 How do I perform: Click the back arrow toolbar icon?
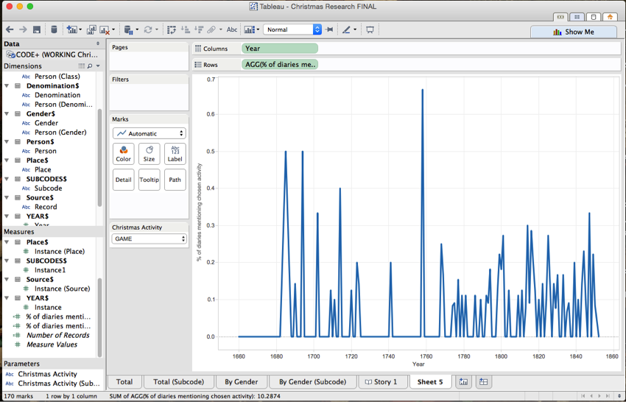pyautogui.click(x=10, y=29)
